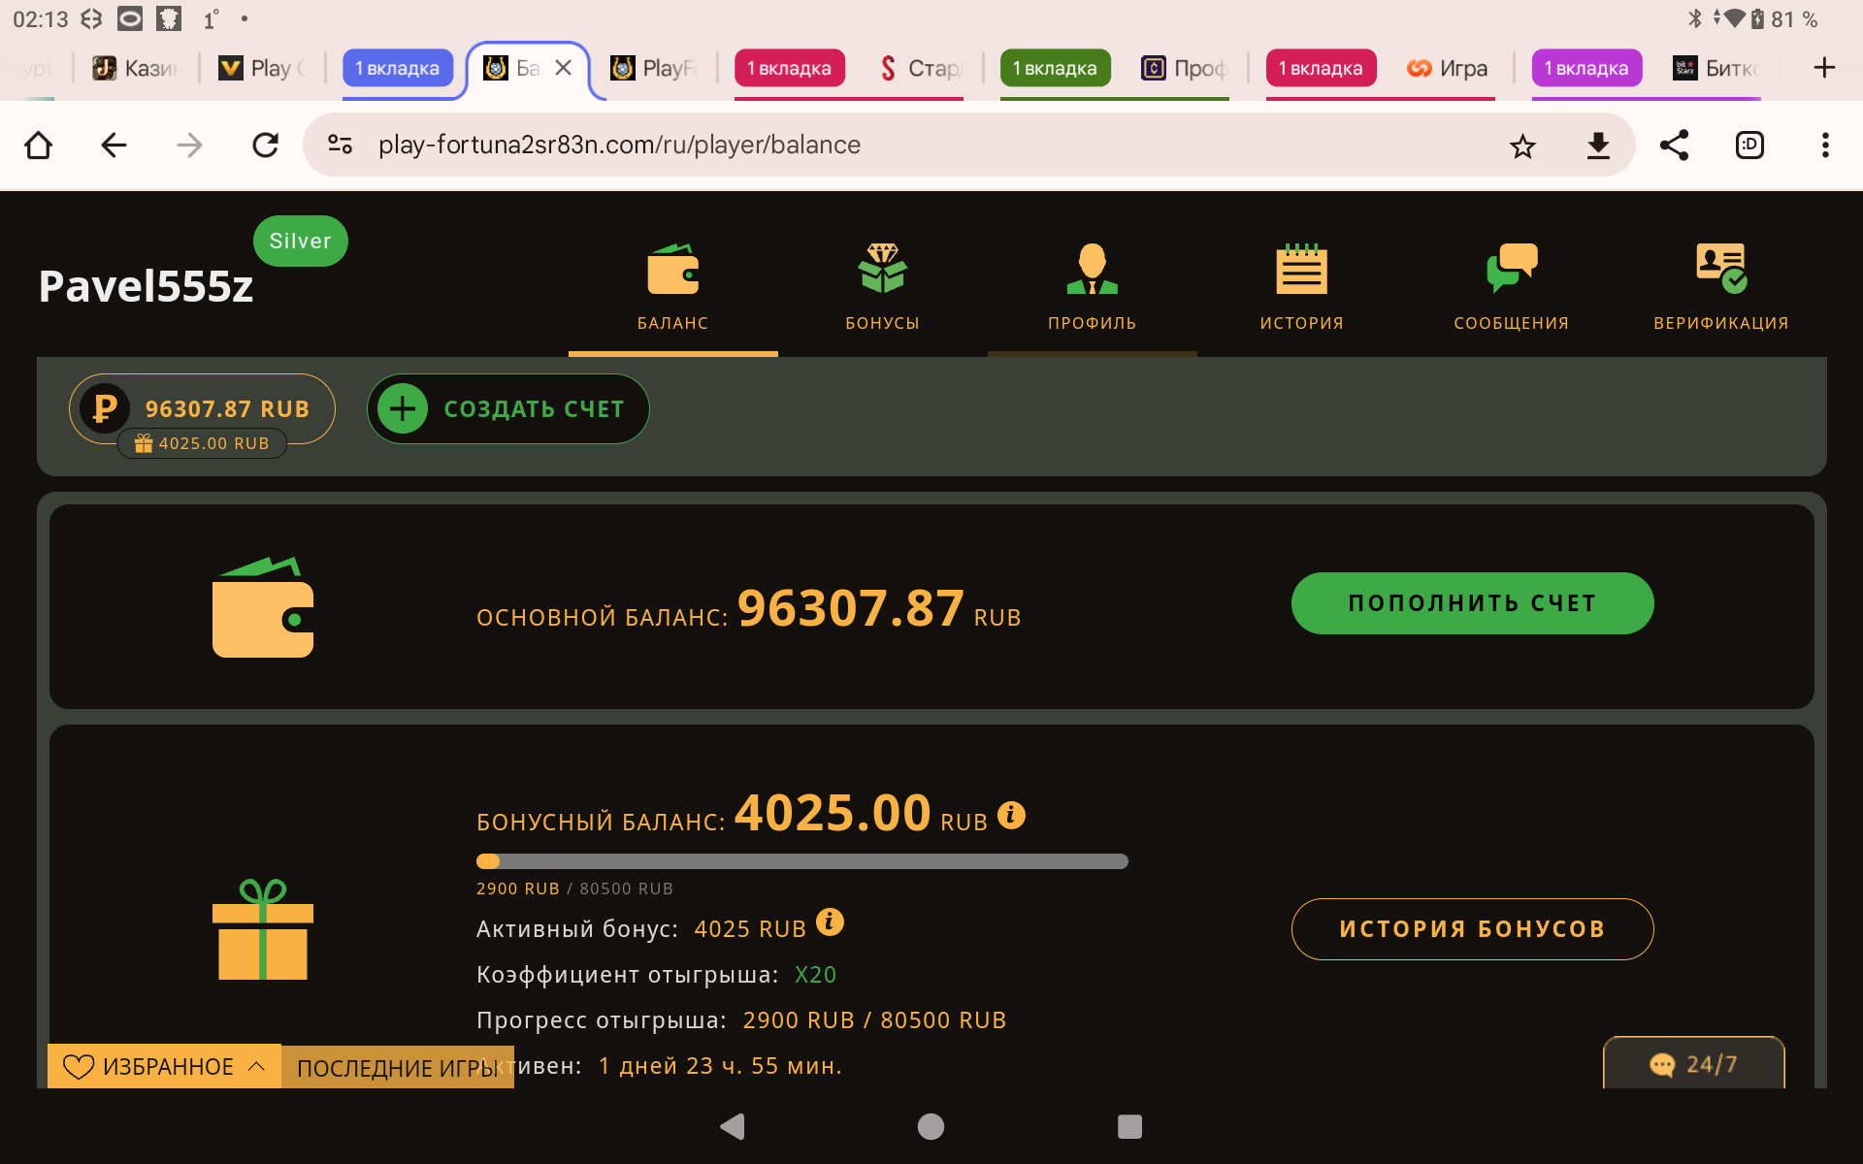
Task: Switch to Последние игры tab
Action: pos(397,1068)
